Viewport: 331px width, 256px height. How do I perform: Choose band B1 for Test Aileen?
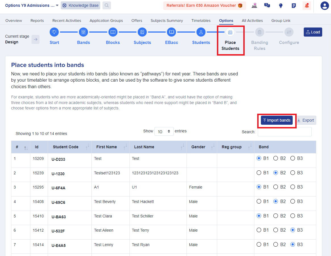pos(259,230)
